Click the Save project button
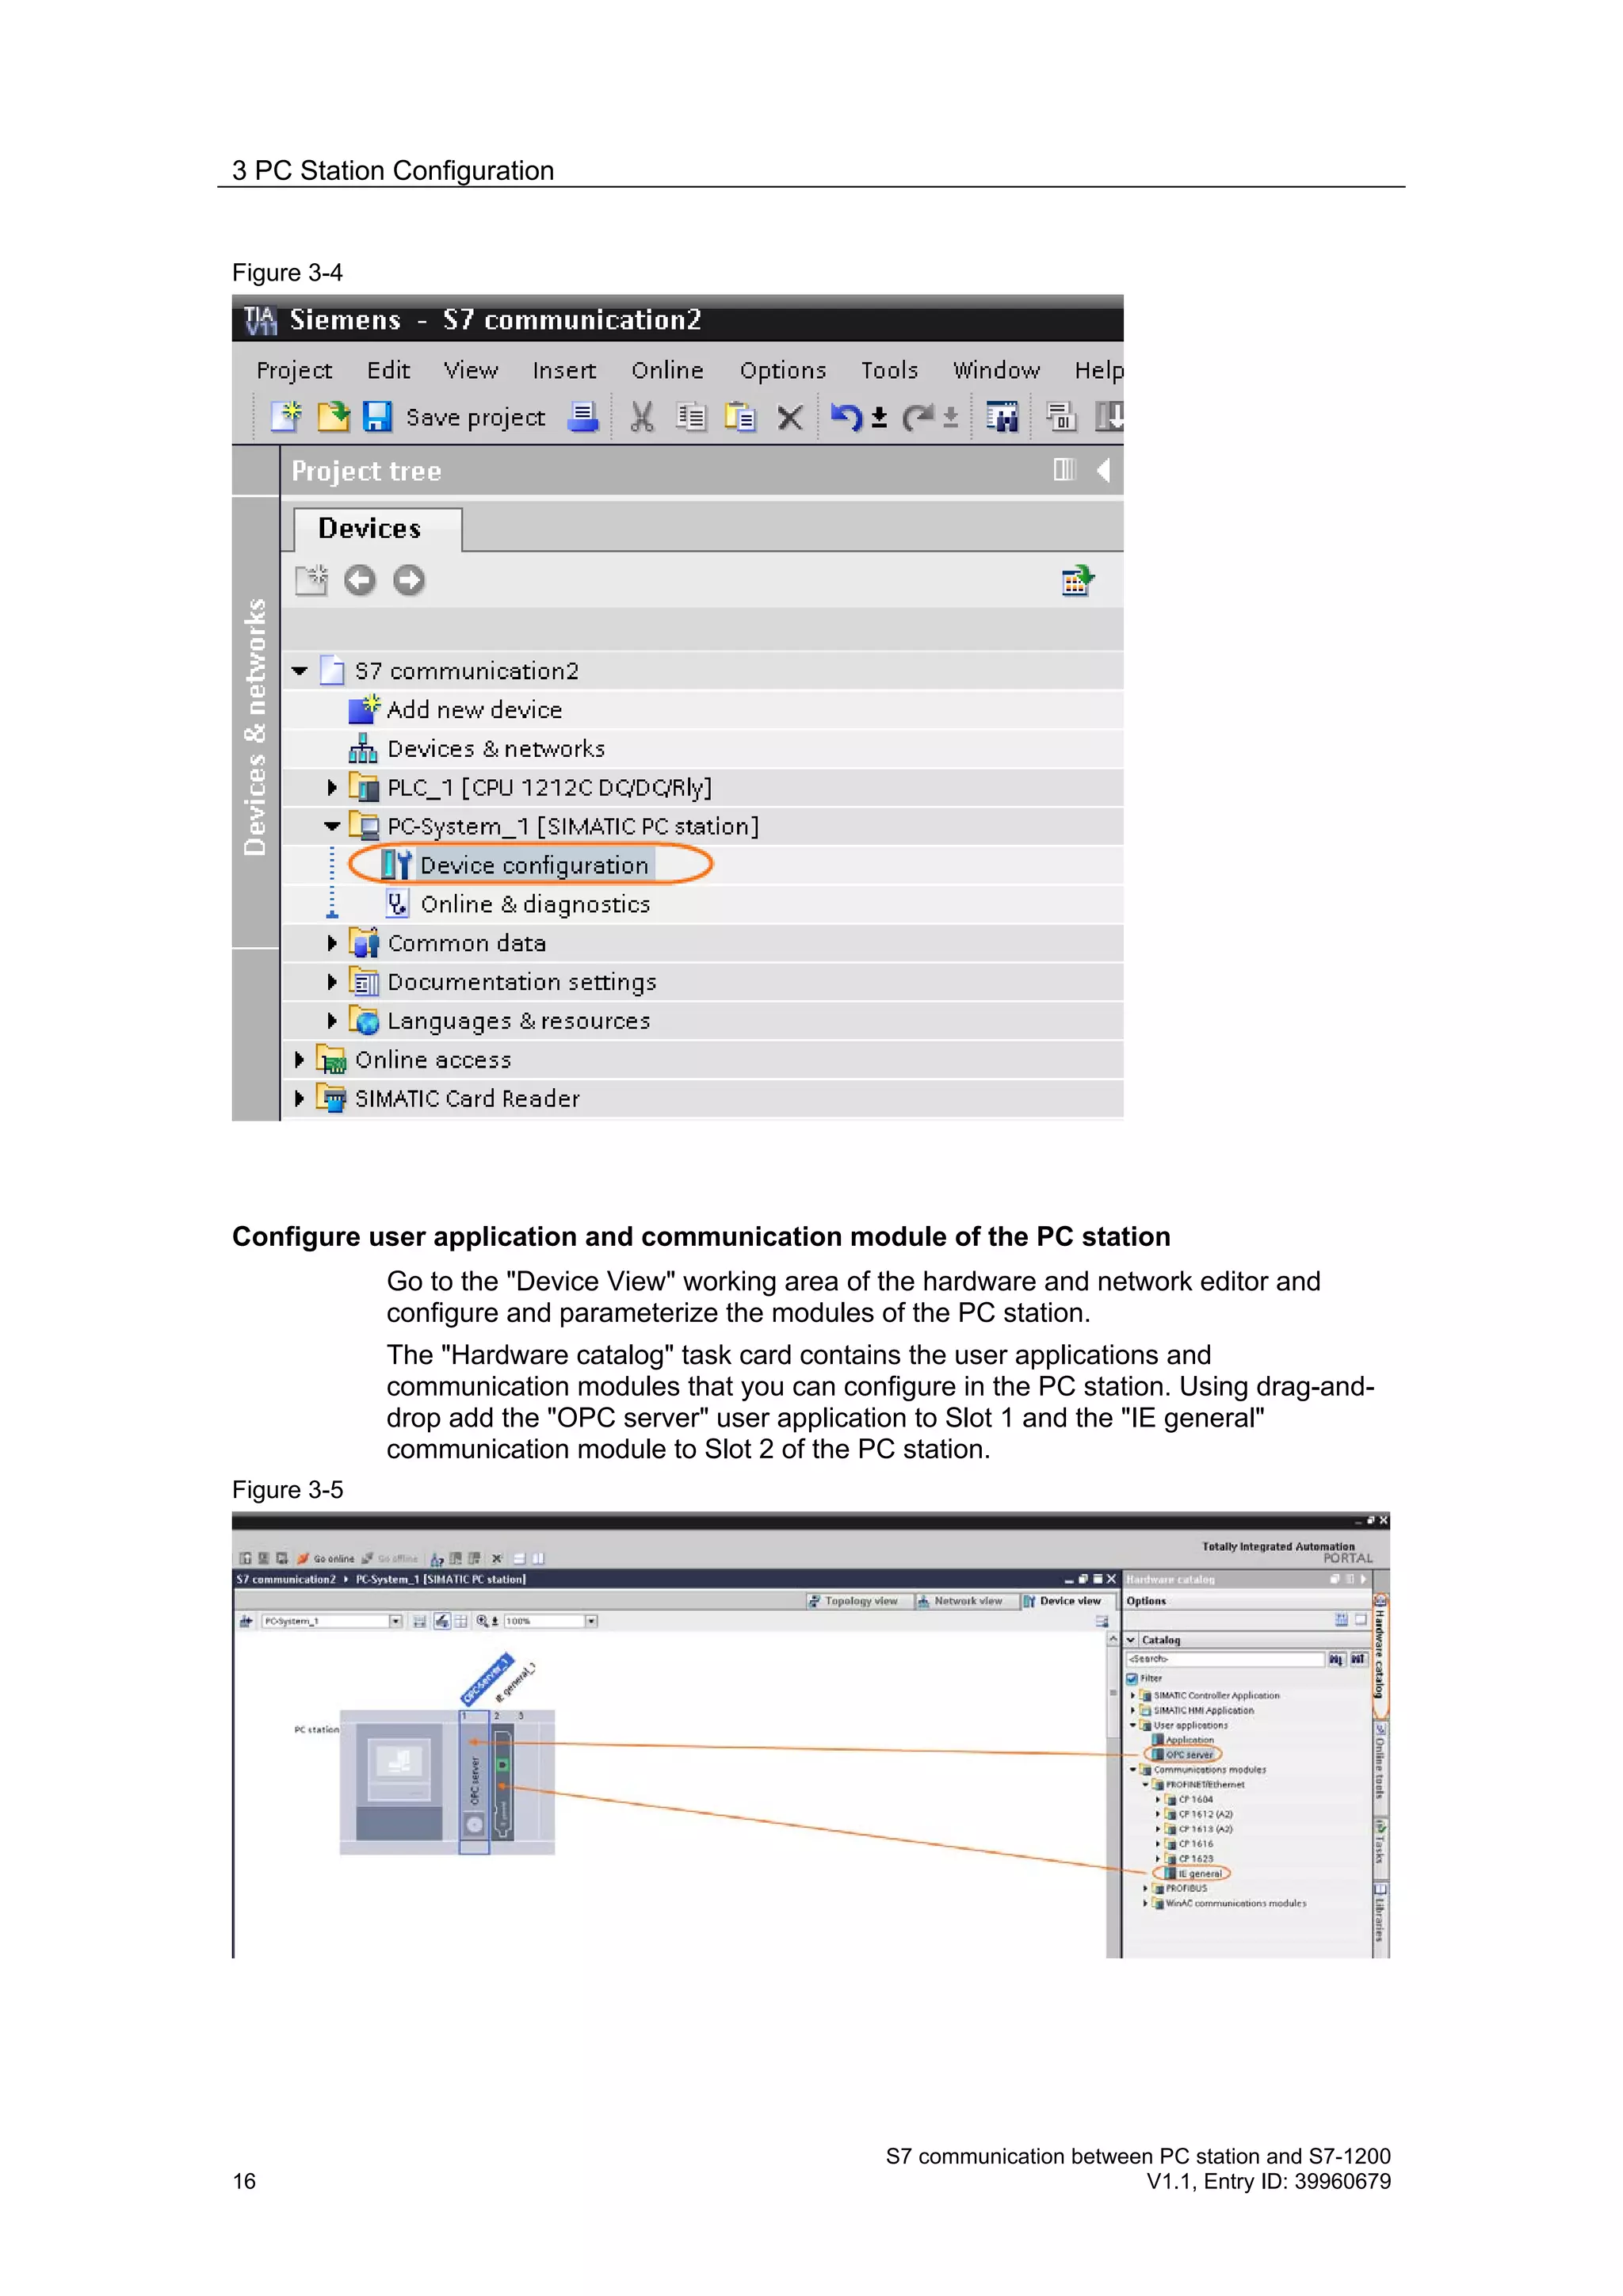The image size is (1623, 2296). click(475, 417)
